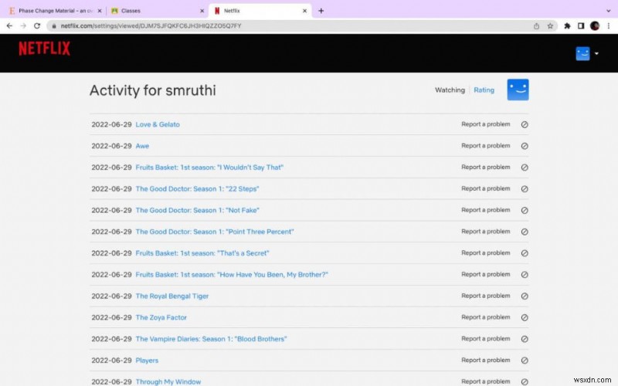
Task: Hide "Not Fake" episode from history
Action: tap(525, 210)
